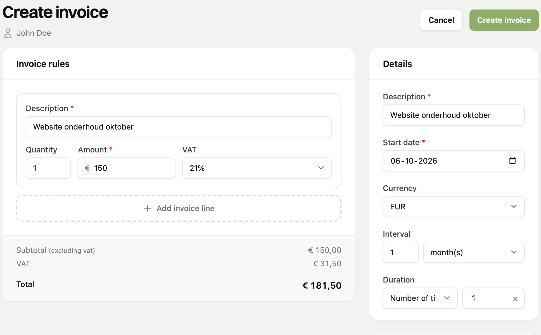Screen dimensions: 541x335
Task: Expand the month(s) interval unit dropdown
Action: (474, 252)
